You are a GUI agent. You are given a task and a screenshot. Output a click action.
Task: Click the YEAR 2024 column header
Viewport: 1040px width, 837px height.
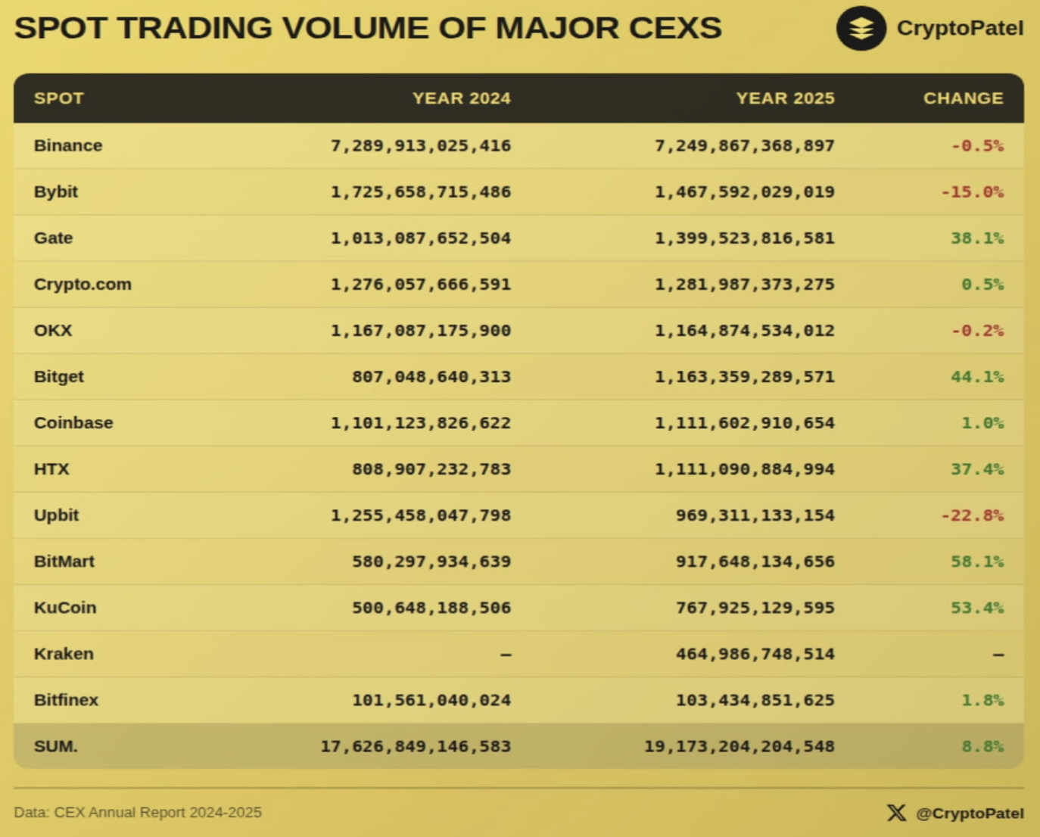461,98
